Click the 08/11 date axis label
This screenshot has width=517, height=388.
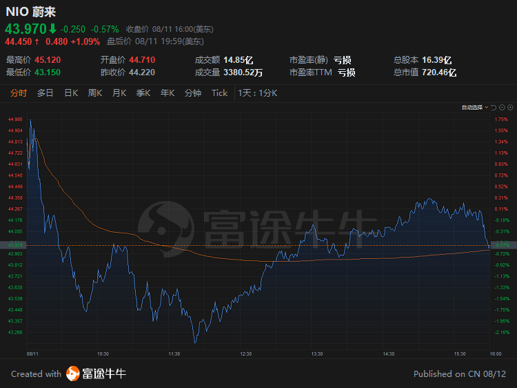(32, 354)
